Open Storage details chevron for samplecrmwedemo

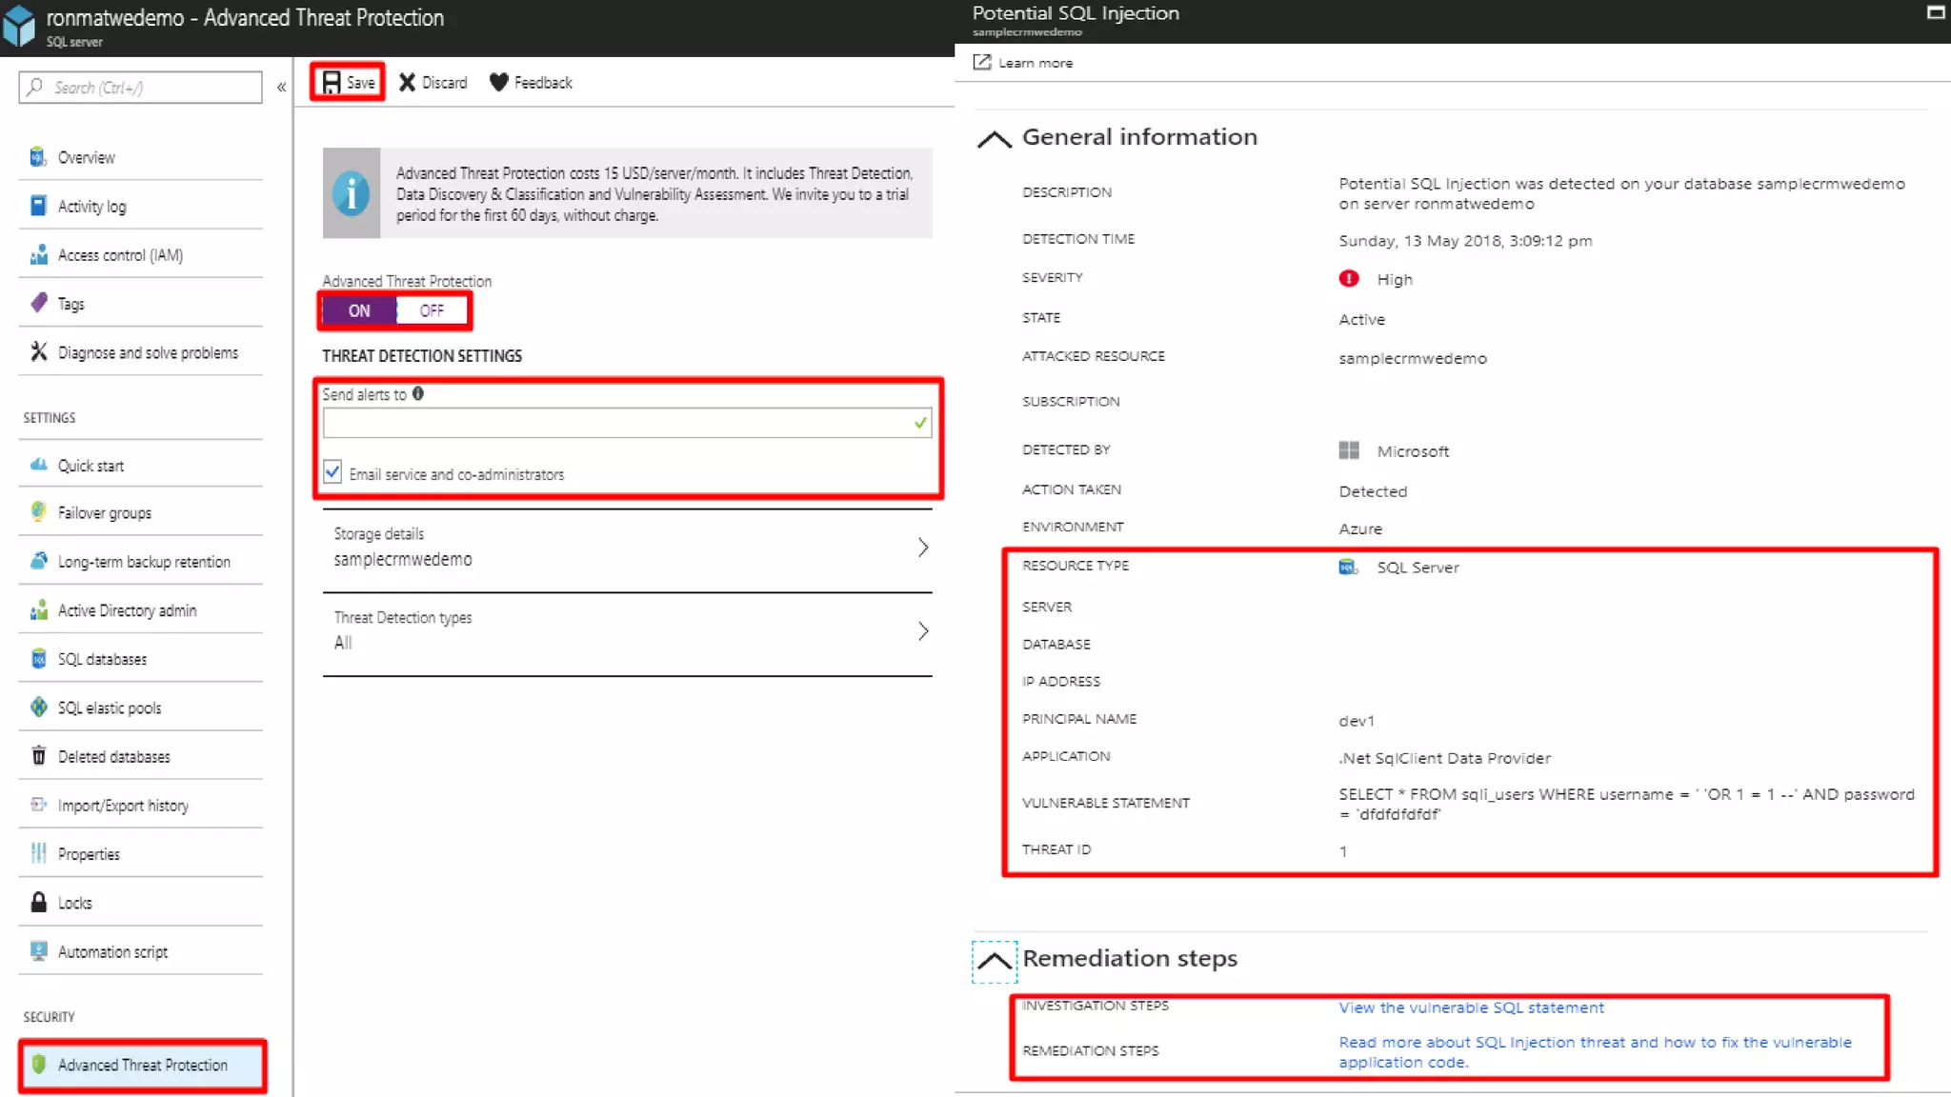[922, 547]
